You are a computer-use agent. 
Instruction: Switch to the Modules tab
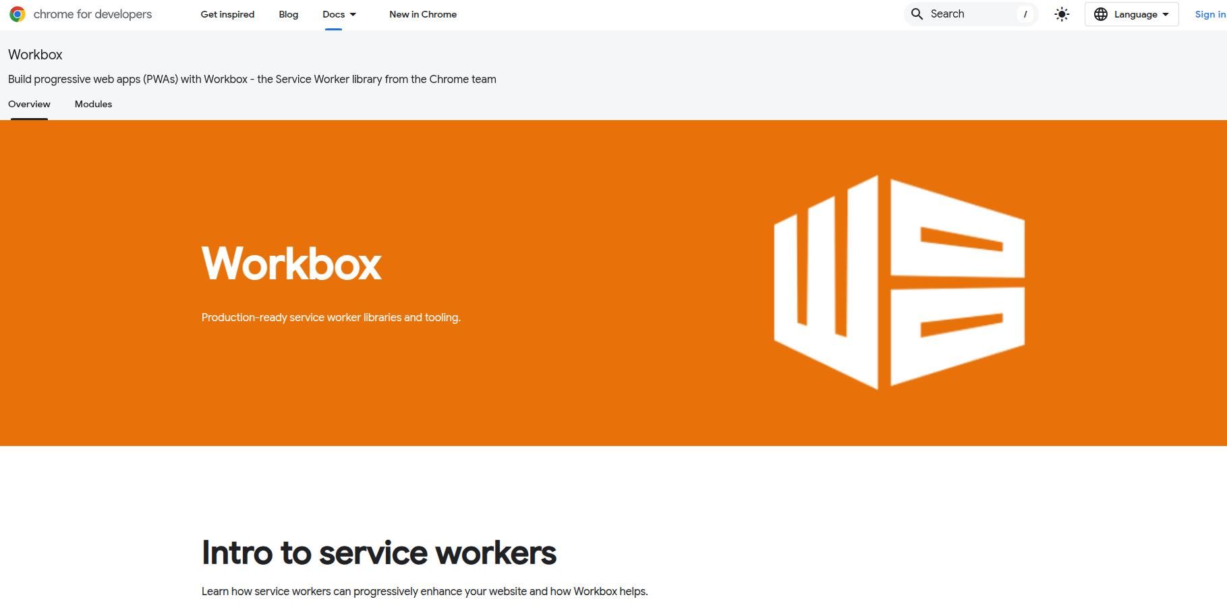[93, 104]
